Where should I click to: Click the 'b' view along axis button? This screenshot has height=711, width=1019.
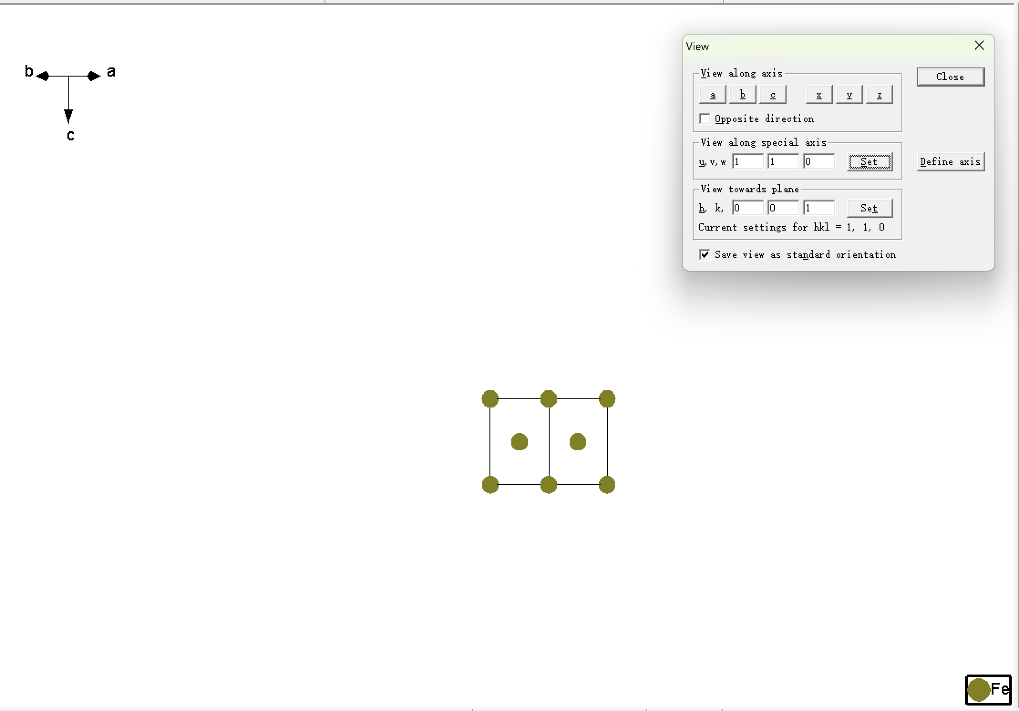click(742, 95)
